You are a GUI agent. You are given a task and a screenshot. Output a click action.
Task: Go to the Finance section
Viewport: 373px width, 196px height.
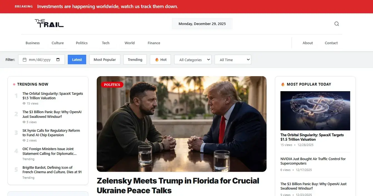point(154,43)
